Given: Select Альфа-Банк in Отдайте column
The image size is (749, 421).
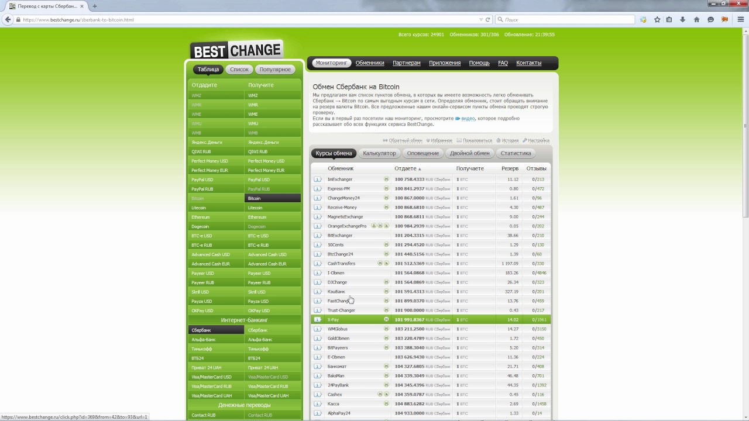Looking at the screenshot, I should (216, 339).
